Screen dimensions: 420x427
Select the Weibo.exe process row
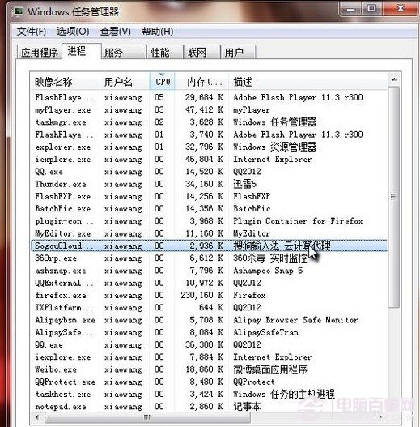click(x=209, y=369)
